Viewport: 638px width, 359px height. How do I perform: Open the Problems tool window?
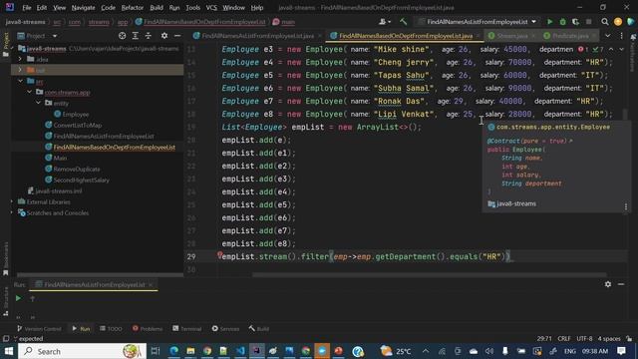point(148,328)
